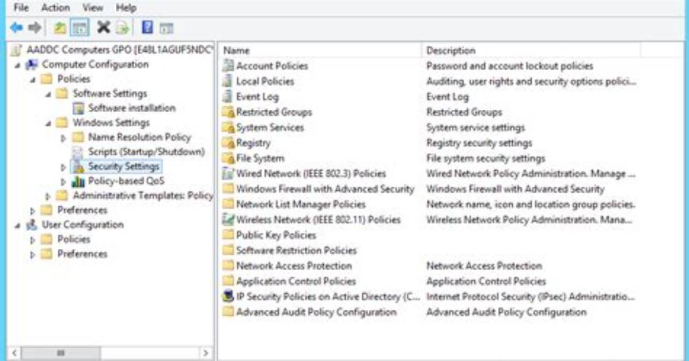Click the Forward arrow toolbar icon

[x=35, y=28]
